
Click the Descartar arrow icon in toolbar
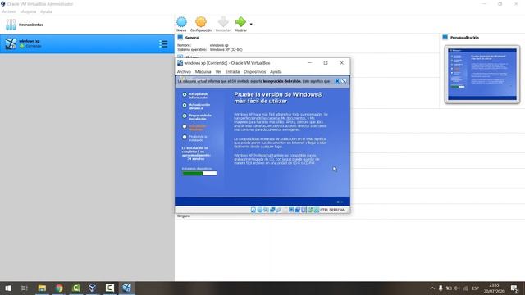[223, 22]
